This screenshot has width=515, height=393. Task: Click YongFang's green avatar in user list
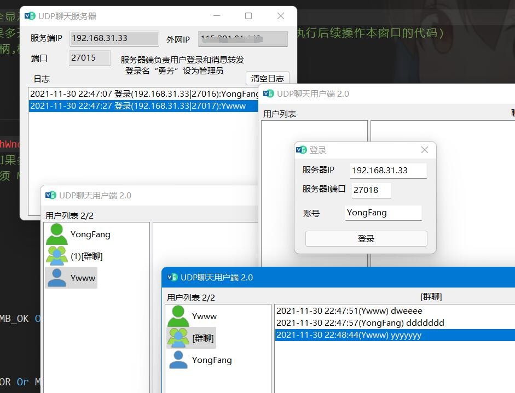[x=56, y=234]
